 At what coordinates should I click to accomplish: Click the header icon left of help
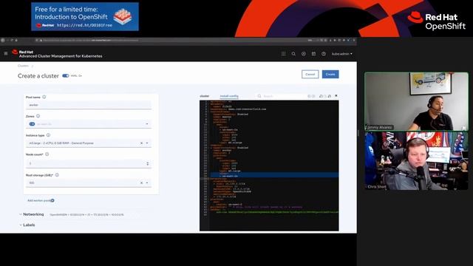point(313,54)
